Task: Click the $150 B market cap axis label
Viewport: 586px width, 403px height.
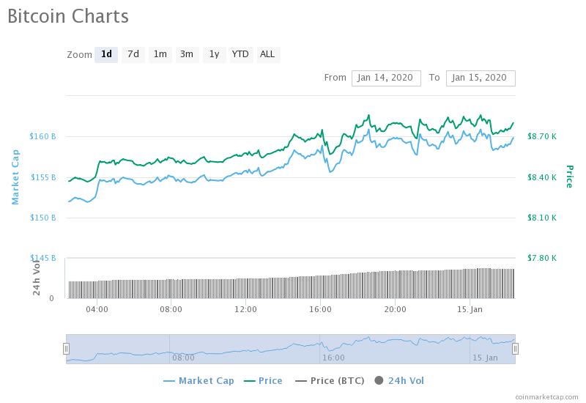Action: tap(42, 218)
